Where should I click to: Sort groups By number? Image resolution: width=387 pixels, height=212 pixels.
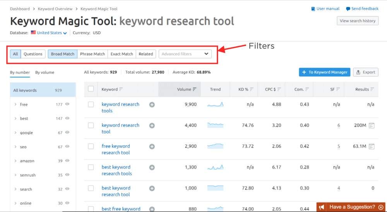coord(20,72)
